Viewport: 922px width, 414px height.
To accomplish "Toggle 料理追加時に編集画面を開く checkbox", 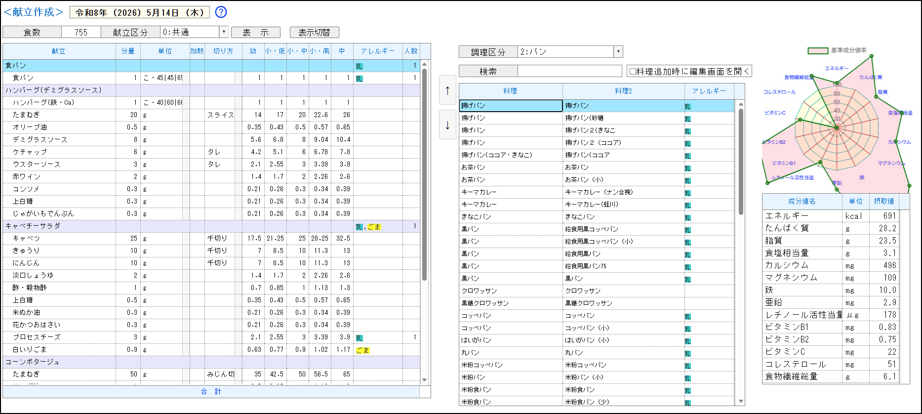I will pos(633,71).
